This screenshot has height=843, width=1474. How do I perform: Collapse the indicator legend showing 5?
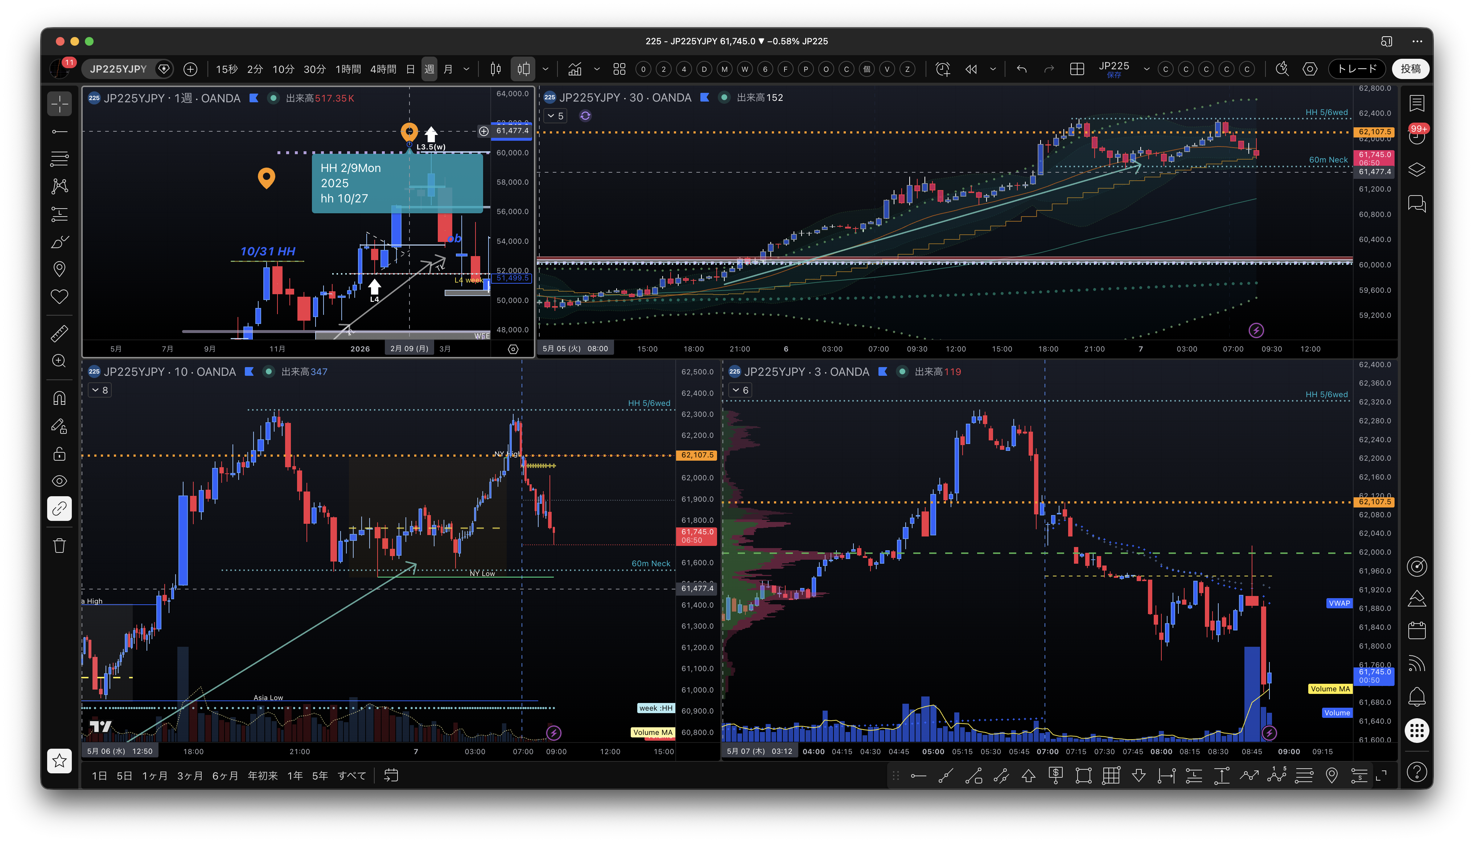coord(556,116)
